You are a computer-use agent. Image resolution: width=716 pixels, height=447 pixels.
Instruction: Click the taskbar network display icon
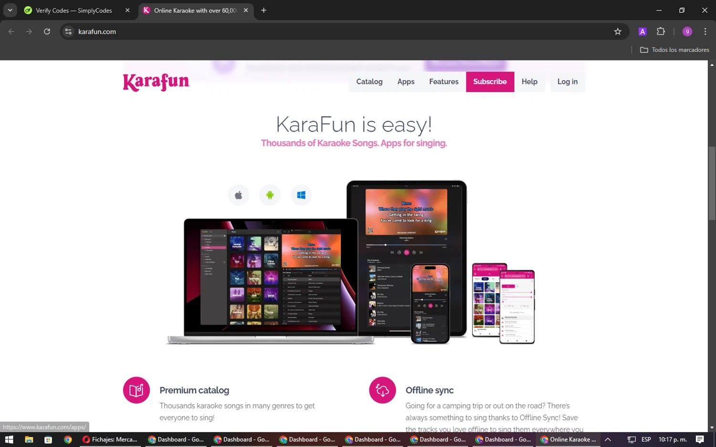tap(632, 439)
